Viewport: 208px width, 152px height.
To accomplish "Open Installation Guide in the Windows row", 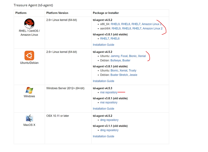I will 103,109.
